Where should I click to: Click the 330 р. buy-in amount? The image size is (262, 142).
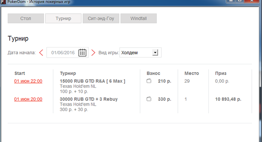(x=165, y=99)
